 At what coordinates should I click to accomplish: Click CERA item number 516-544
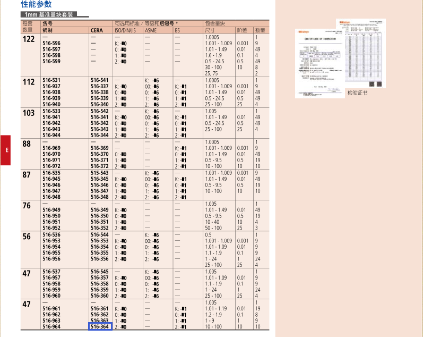[100, 235]
